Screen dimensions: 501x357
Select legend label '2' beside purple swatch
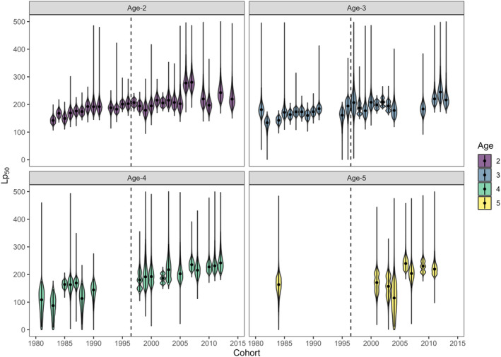click(497, 161)
